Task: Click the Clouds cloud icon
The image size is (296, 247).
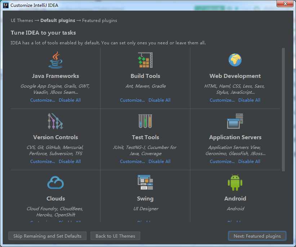Action: point(55,182)
